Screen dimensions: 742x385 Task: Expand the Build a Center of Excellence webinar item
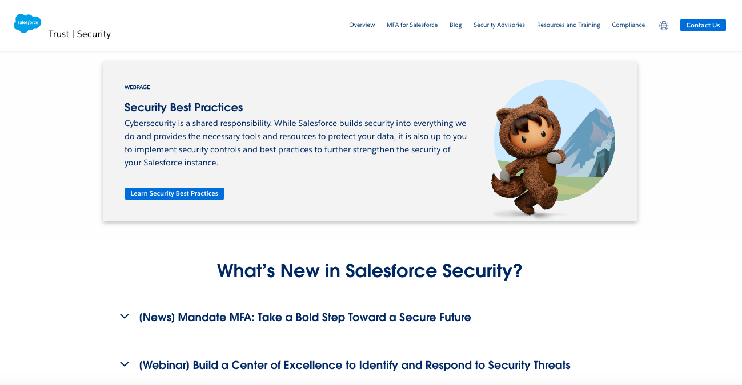tap(124, 364)
